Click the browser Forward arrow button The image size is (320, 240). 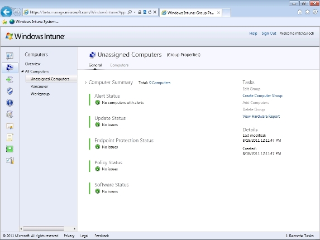[17, 12]
